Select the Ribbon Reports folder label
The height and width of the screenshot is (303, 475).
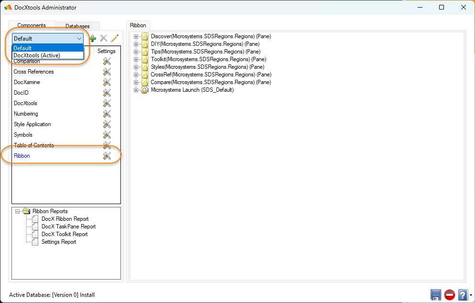pyautogui.click(x=50, y=211)
